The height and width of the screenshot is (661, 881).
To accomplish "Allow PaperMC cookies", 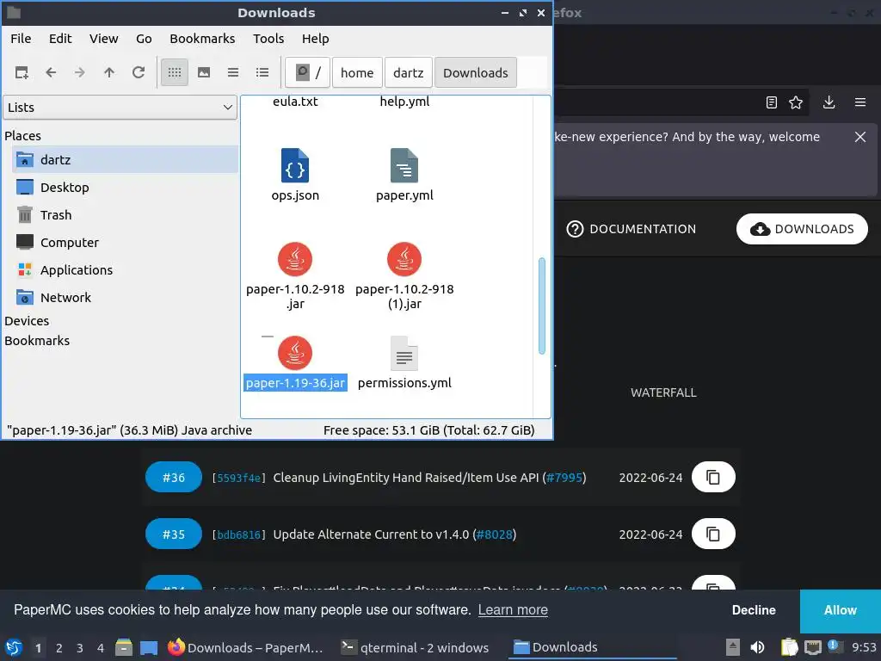I will click(840, 610).
